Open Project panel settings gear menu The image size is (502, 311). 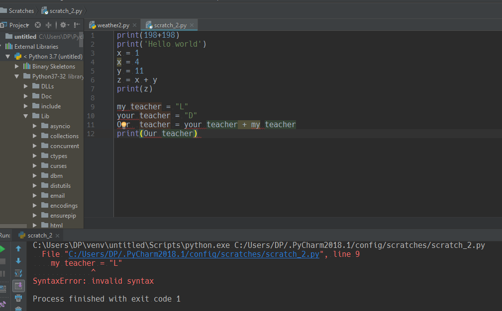coord(64,25)
